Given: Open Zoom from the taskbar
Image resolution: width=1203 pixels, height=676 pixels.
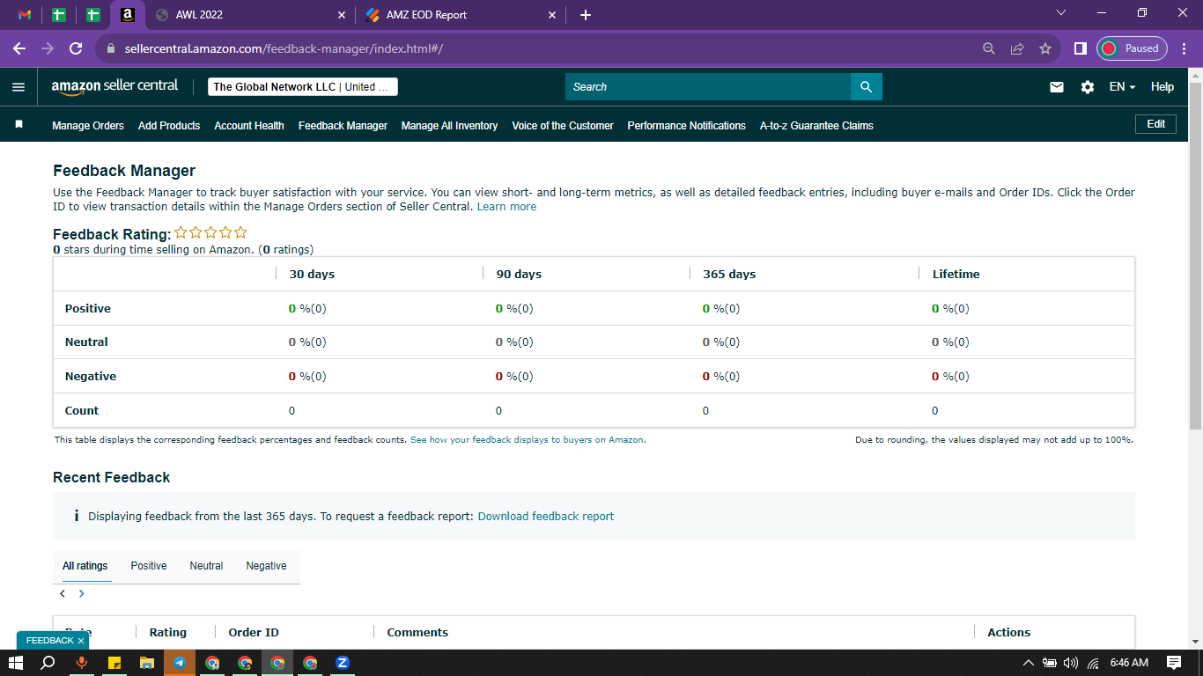Looking at the screenshot, I should tap(343, 663).
